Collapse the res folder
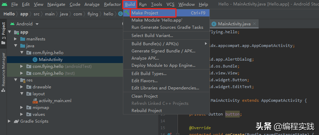The height and width of the screenshot is (135, 319). coord(15,80)
